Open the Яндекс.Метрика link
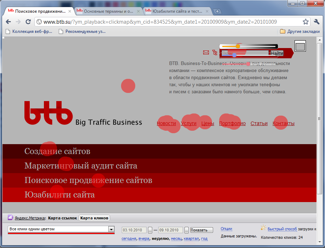Viewport: 325px width, 248px height. point(30,218)
